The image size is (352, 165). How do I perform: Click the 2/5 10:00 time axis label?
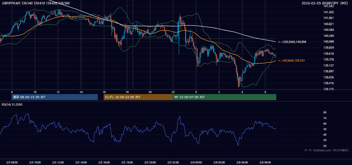(x=35, y=162)
